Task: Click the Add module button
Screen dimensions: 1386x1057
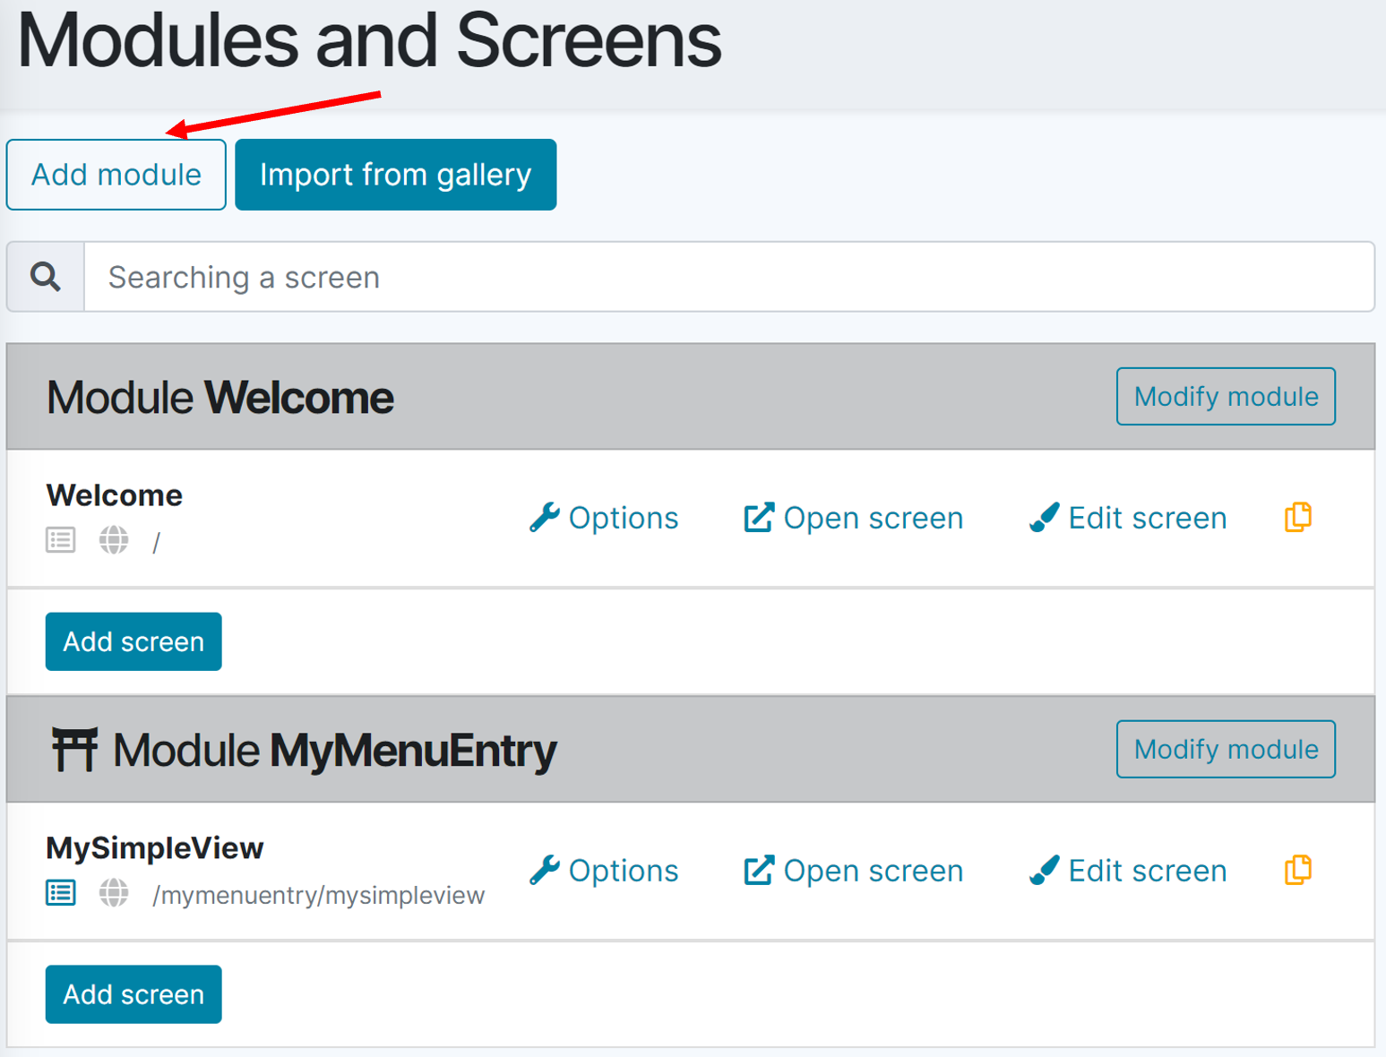Action: tap(116, 175)
